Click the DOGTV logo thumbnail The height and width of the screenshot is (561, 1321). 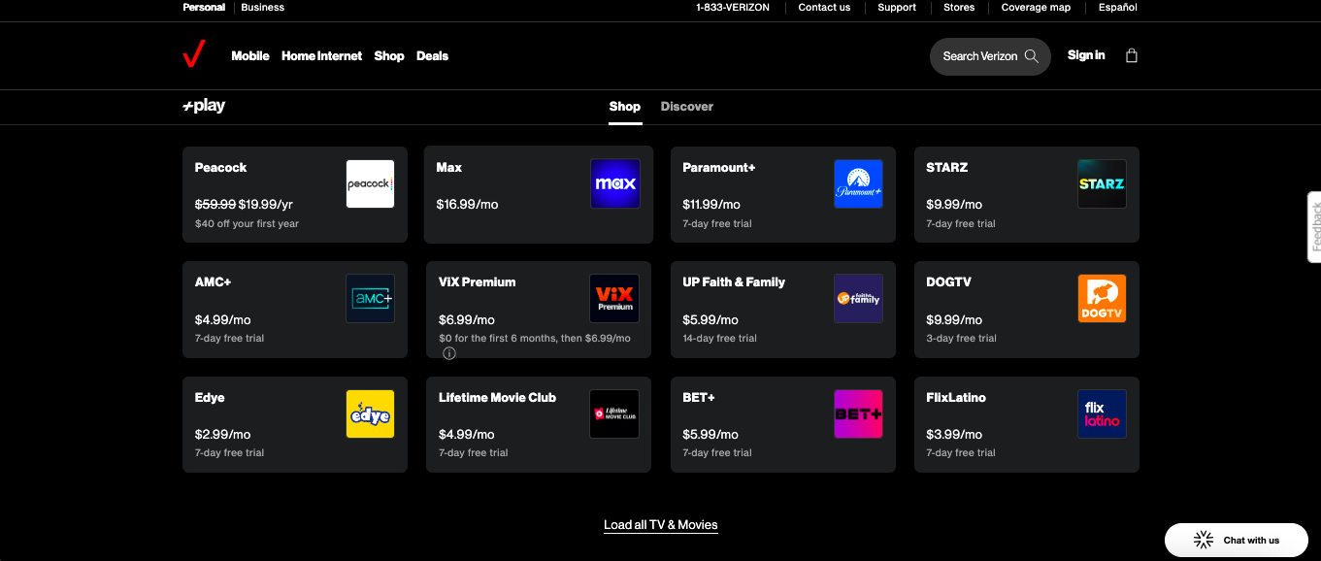click(x=1102, y=298)
